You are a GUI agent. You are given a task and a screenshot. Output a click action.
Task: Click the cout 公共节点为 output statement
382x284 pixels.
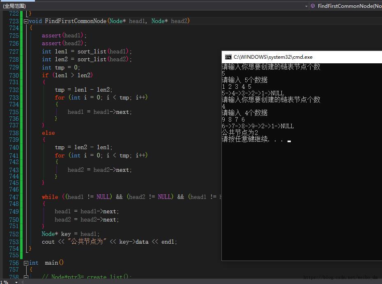[109, 242]
